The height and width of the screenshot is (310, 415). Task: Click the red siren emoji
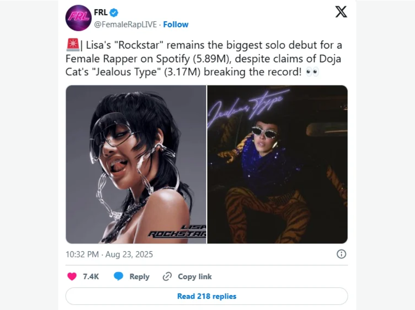click(x=73, y=45)
